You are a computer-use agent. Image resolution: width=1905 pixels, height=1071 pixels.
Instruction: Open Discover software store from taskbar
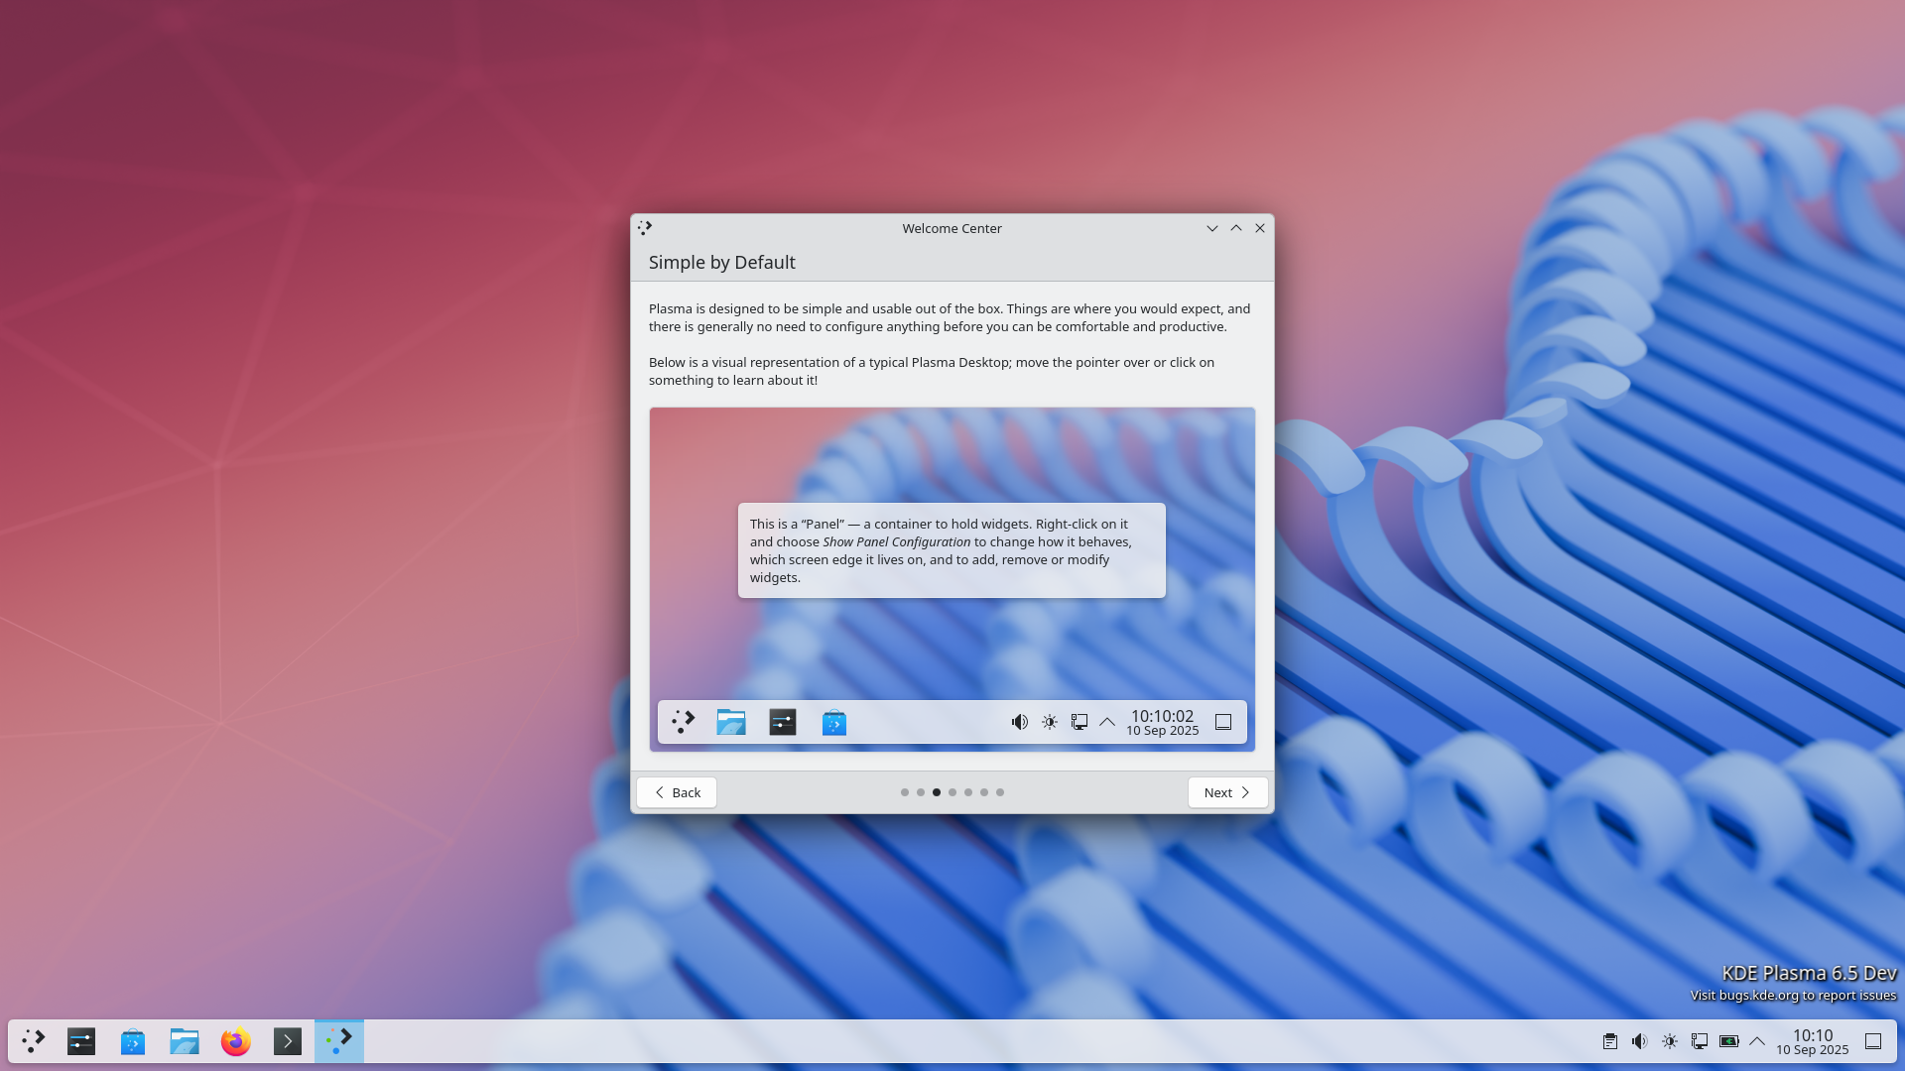(x=133, y=1041)
